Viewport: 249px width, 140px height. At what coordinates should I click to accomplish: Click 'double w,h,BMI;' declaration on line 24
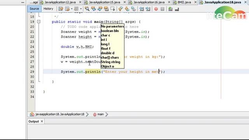point(77,47)
